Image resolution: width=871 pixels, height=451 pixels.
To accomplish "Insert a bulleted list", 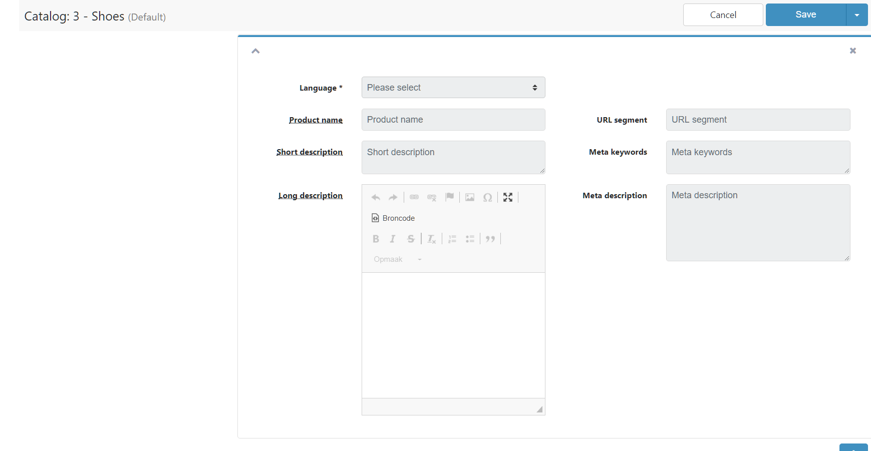I will point(470,239).
